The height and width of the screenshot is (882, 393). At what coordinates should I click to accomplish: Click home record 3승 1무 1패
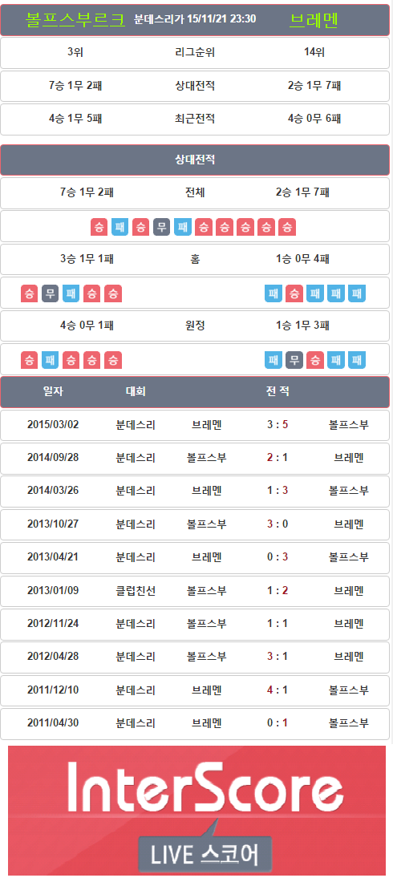(87, 259)
